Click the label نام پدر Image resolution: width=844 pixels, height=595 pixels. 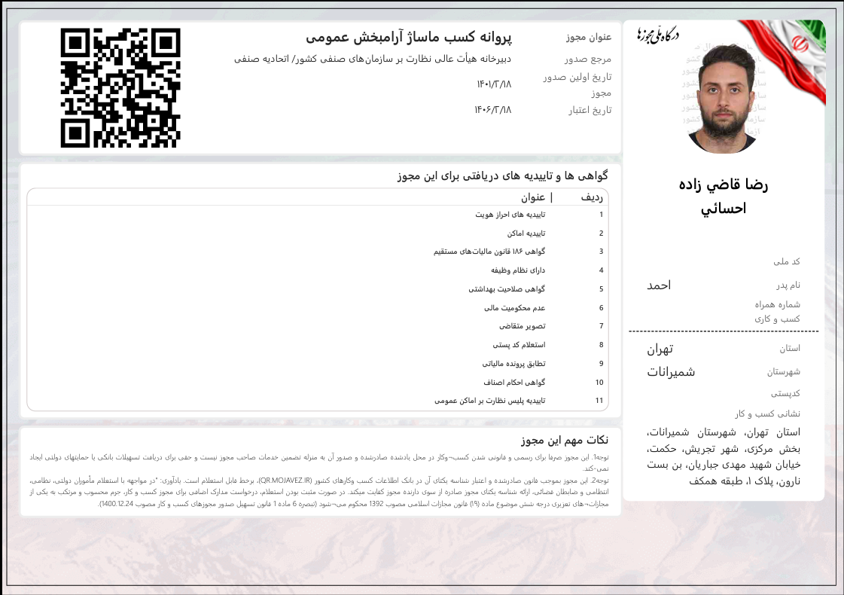pos(788,285)
